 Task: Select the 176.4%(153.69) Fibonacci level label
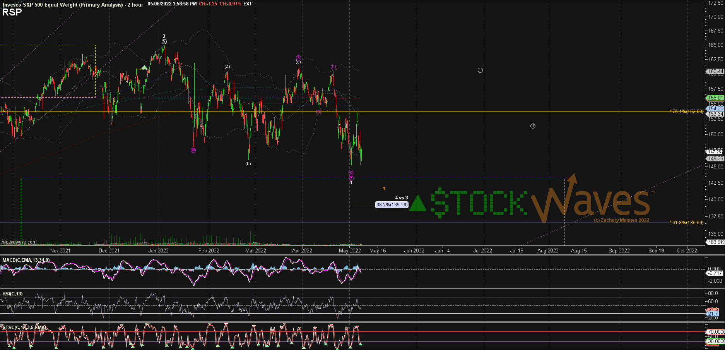[687, 112]
